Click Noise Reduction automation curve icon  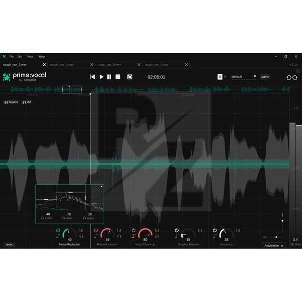pos(58,236)
